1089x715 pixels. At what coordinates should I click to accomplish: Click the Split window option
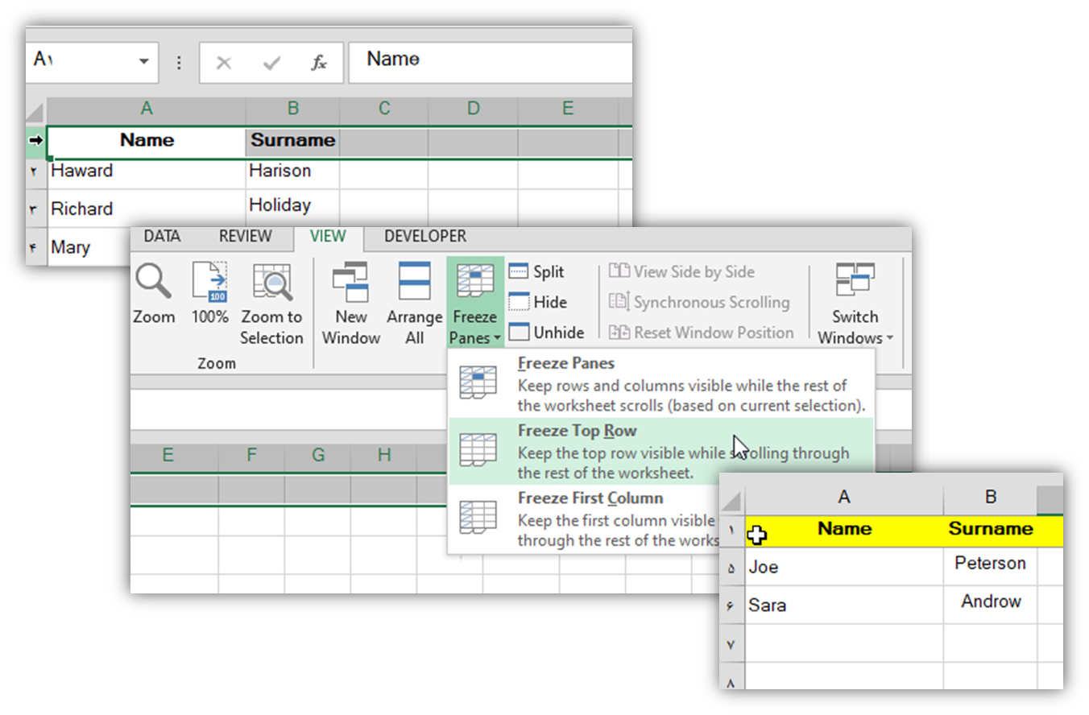pos(537,272)
